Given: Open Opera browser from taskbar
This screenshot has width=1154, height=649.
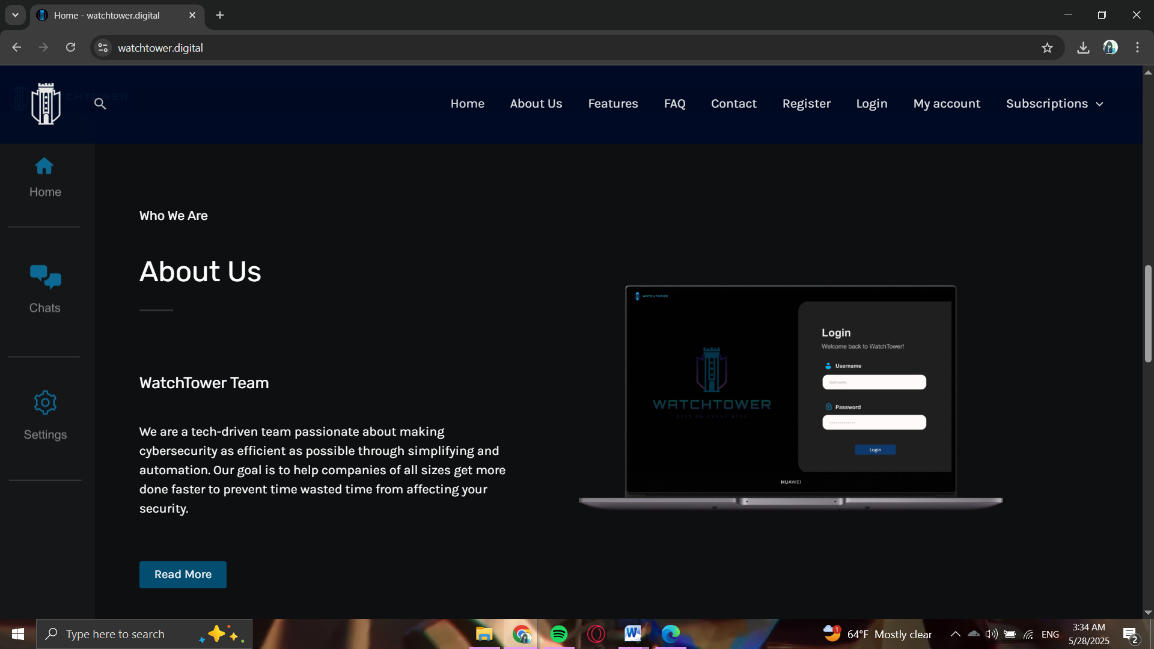Looking at the screenshot, I should 596,634.
